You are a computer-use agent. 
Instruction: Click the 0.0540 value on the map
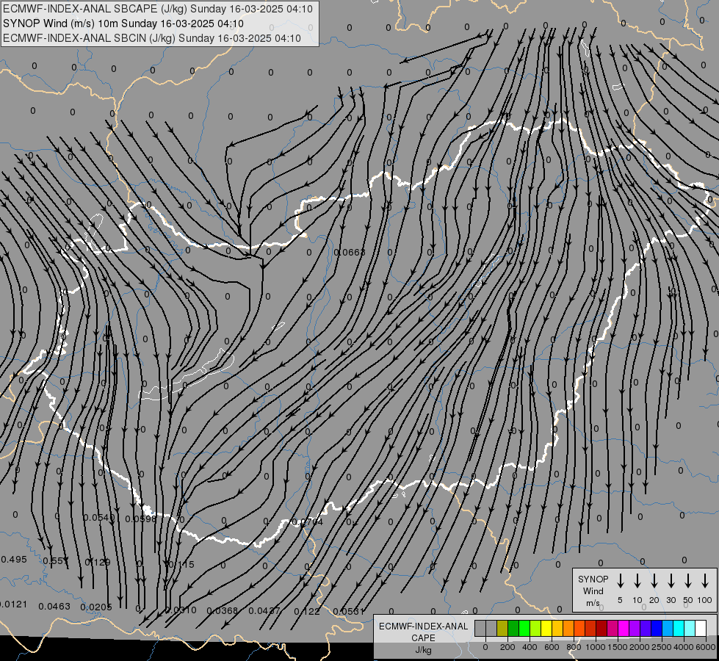coord(98,518)
